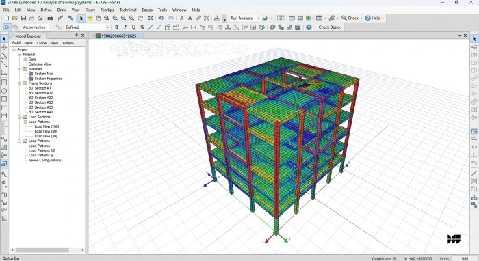Select the pointer arrow tool in the top toolbar
Screen dimensions: 479x261
(81, 18)
